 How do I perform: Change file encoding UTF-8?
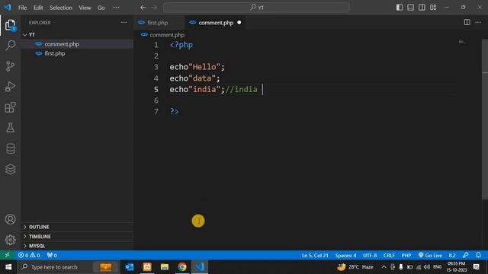(x=370, y=256)
